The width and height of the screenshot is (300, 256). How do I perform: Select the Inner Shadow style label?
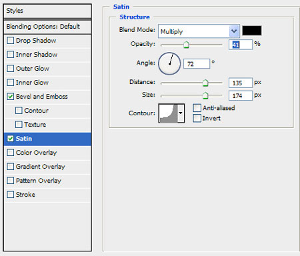pos(37,55)
